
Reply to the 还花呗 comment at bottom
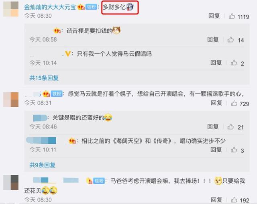click(216, 200)
